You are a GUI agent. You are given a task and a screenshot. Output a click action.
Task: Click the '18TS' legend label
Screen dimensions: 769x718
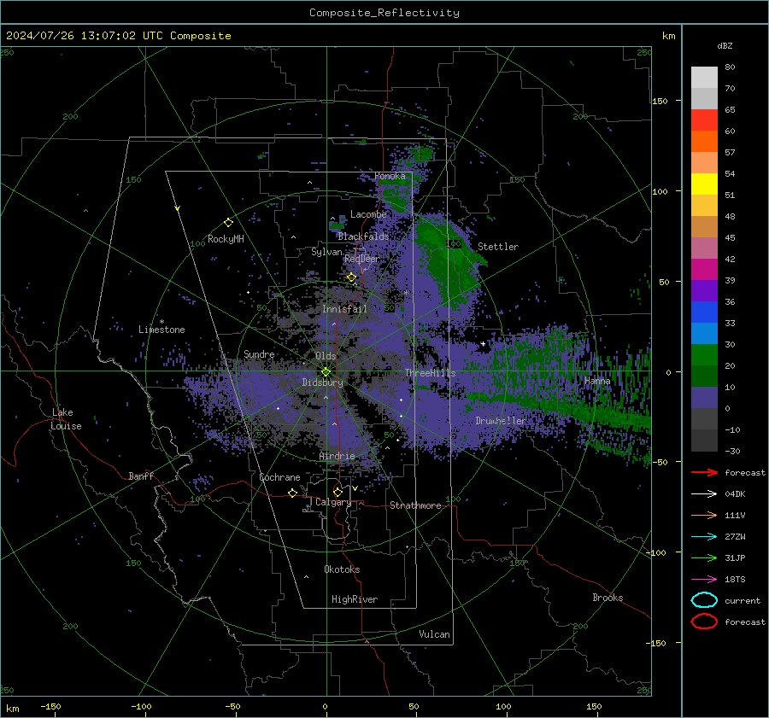coord(735,580)
